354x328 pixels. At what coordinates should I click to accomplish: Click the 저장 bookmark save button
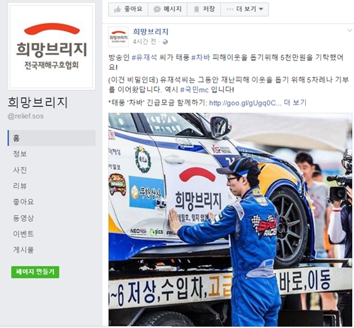click(203, 9)
